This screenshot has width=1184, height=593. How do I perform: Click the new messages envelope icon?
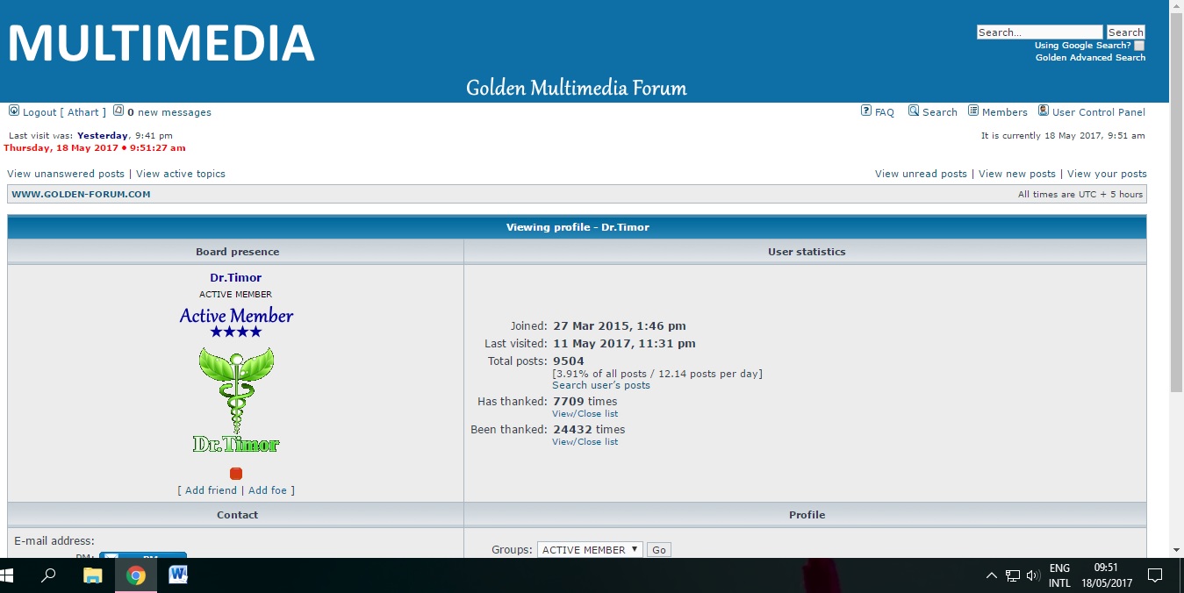118,111
